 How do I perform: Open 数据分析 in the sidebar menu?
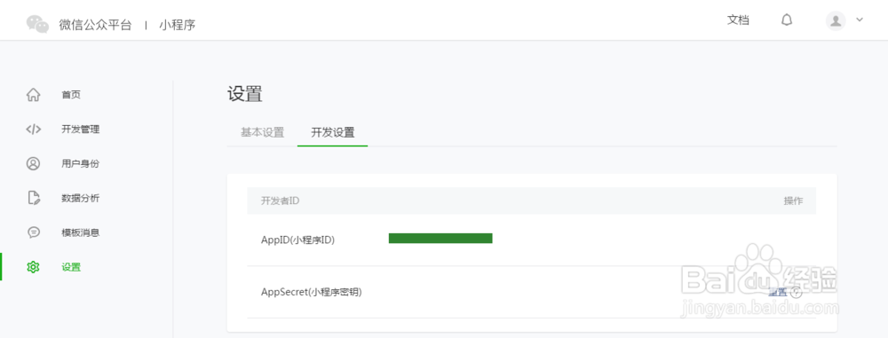pyautogui.click(x=81, y=198)
